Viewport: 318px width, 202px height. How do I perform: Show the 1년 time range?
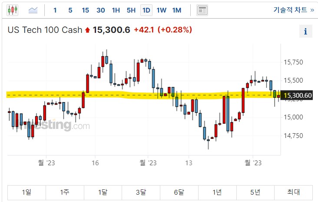pyautogui.click(x=217, y=192)
